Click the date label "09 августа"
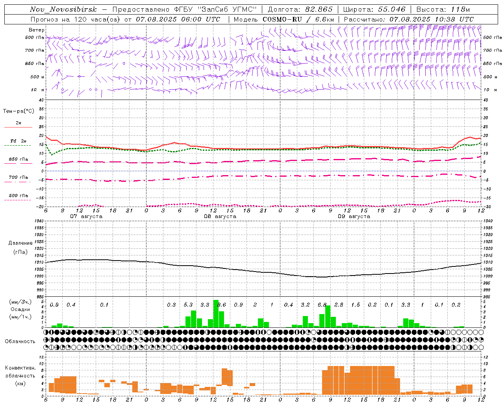The width and height of the screenshot is (504, 403). click(354, 216)
